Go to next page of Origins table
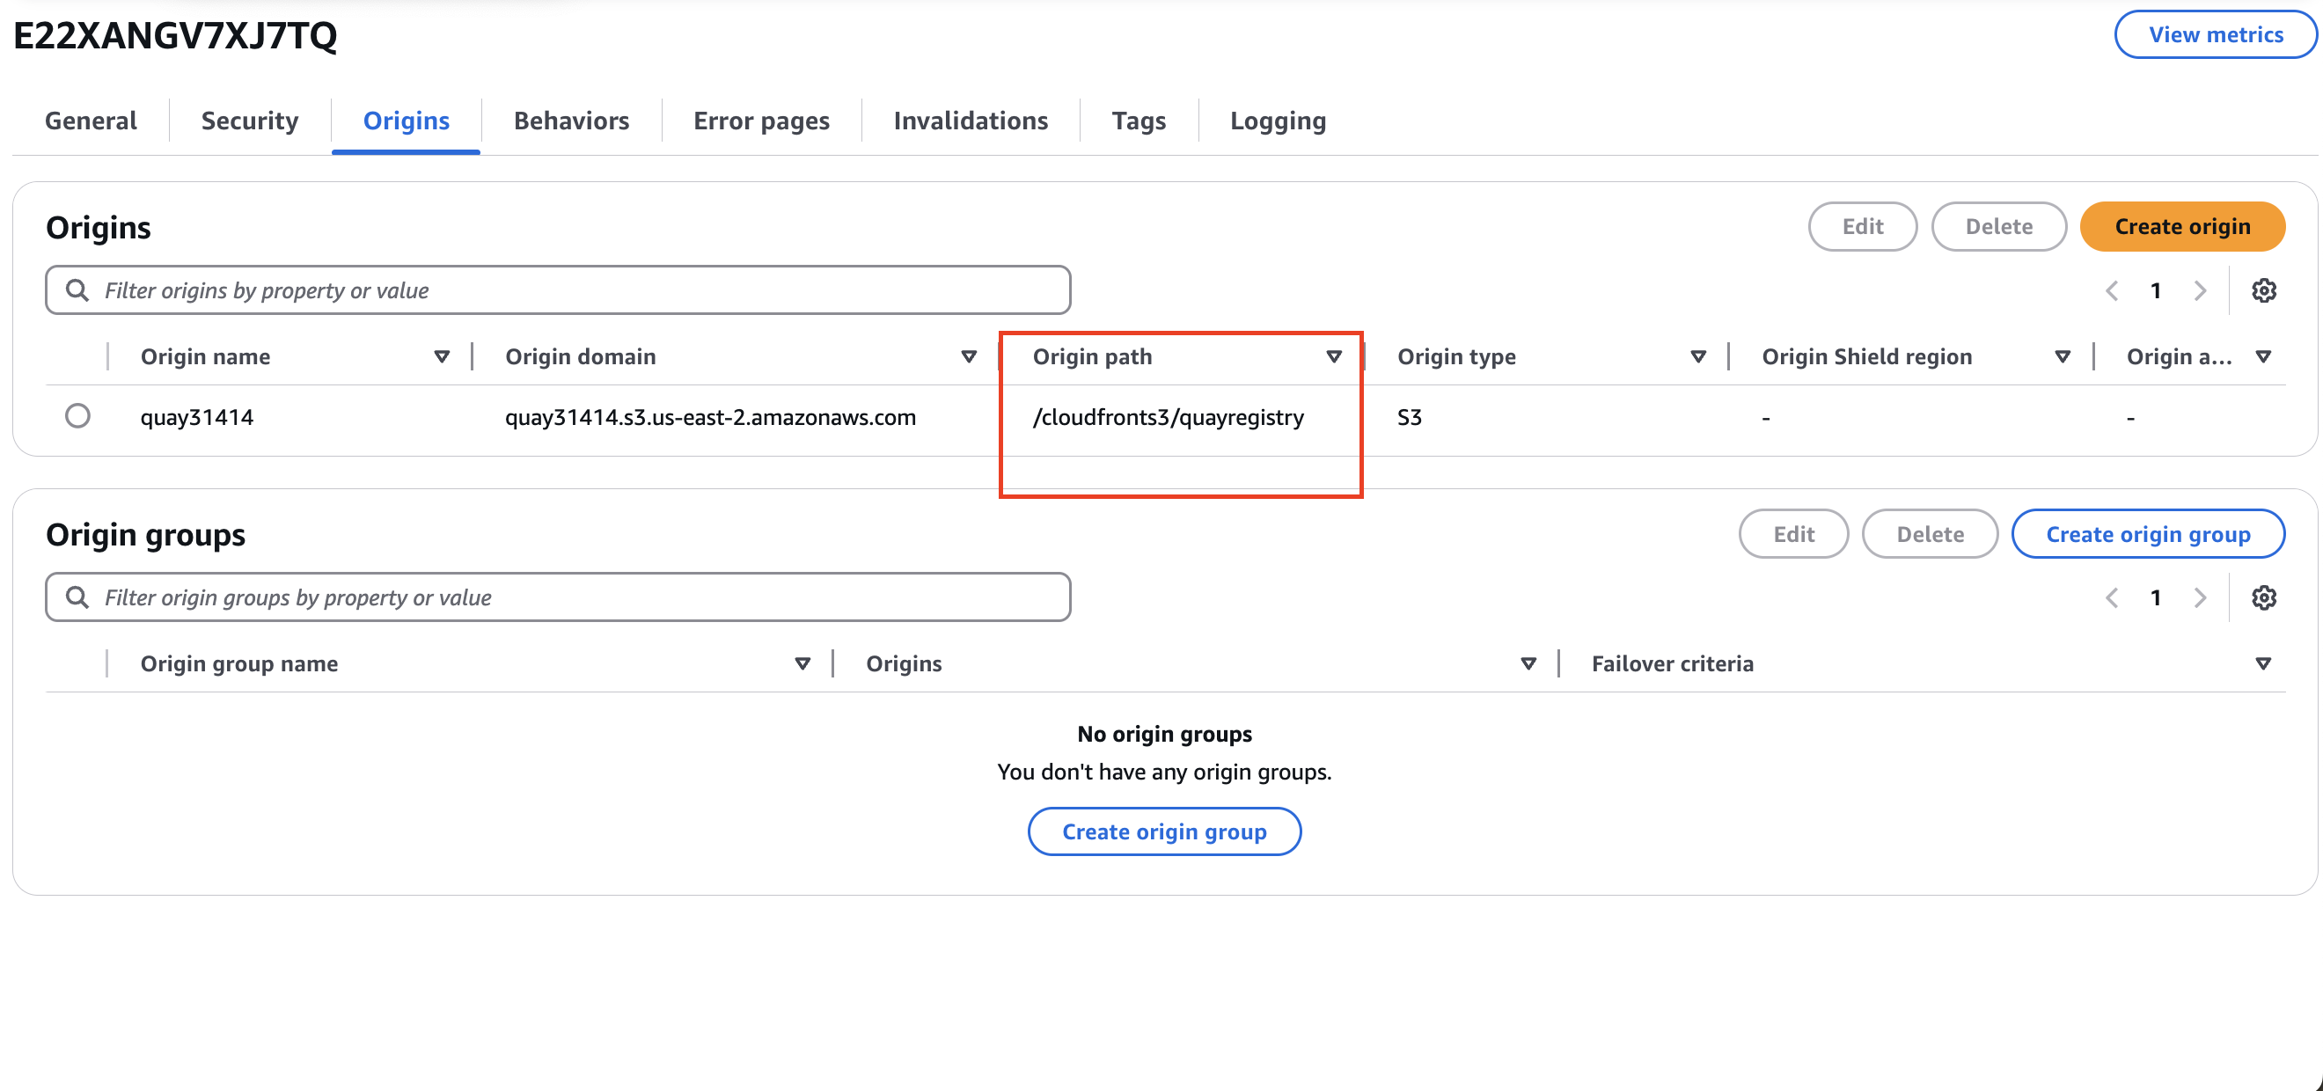The height and width of the screenshot is (1091, 2323). tap(2201, 290)
